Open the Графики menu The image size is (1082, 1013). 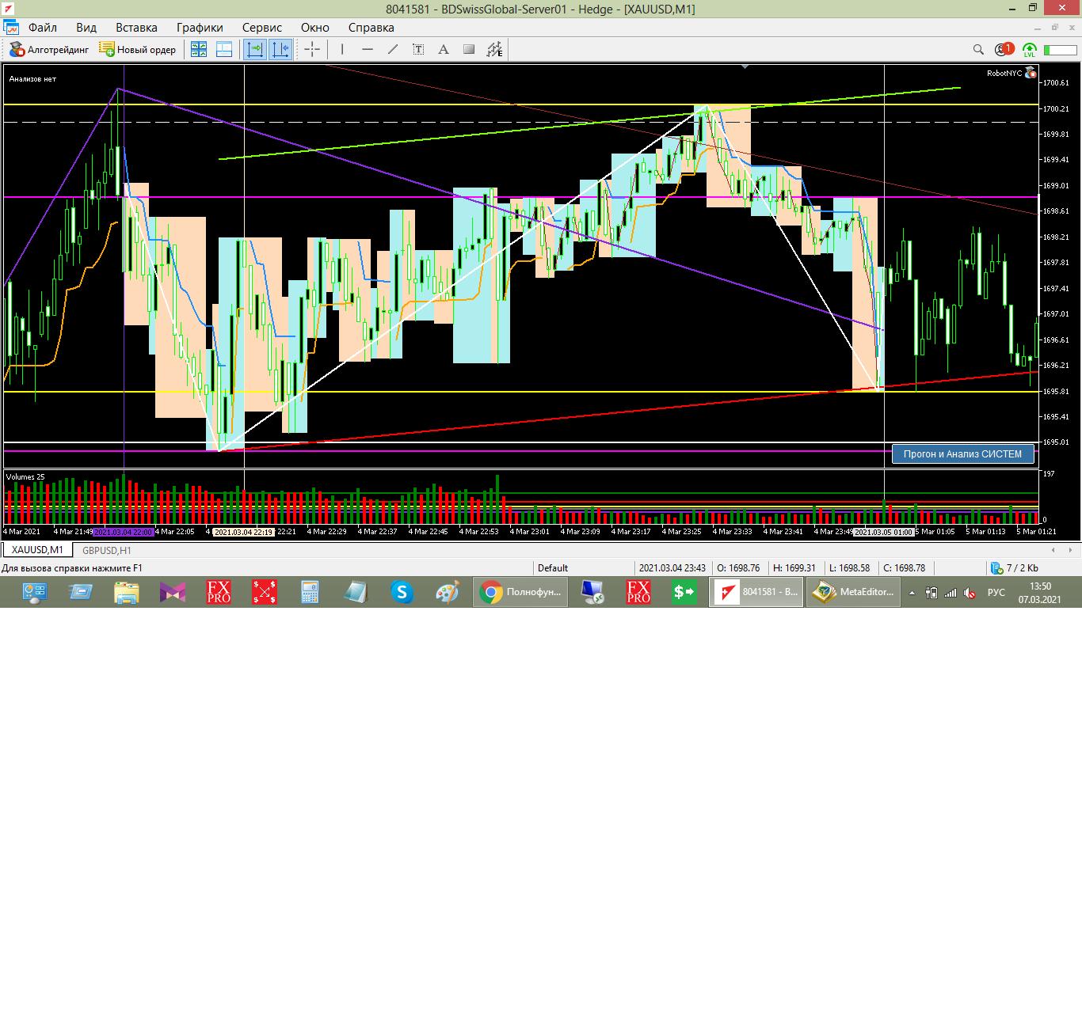point(200,28)
